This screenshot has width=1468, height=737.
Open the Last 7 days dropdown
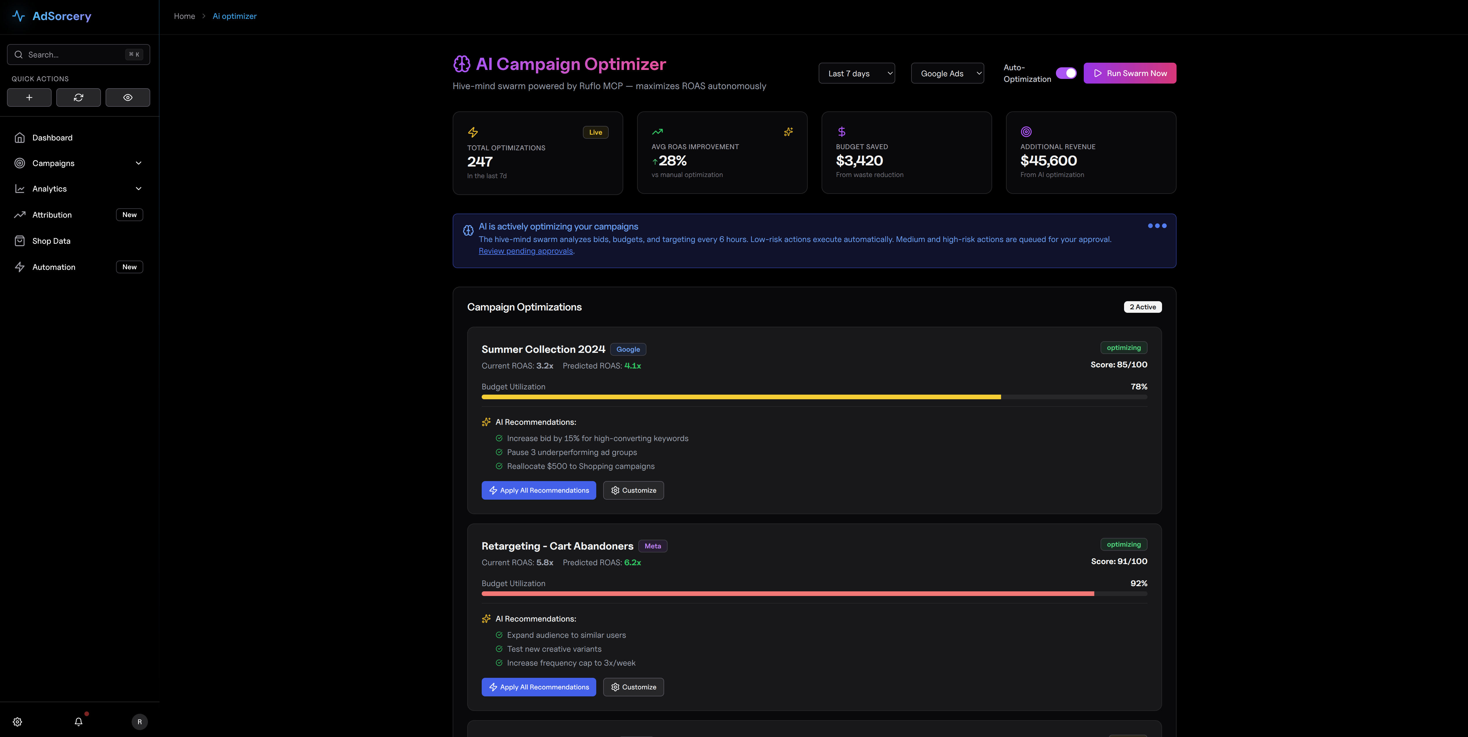[856, 73]
